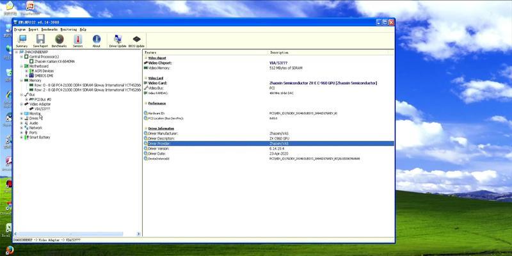Click the Smart Battery tree icon
The width and height of the screenshot is (512, 256).
point(26,138)
